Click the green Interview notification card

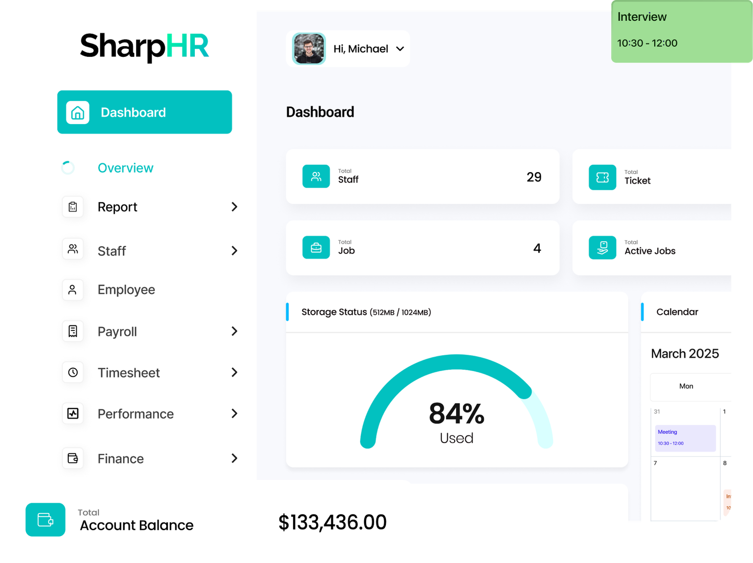(x=681, y=31)
